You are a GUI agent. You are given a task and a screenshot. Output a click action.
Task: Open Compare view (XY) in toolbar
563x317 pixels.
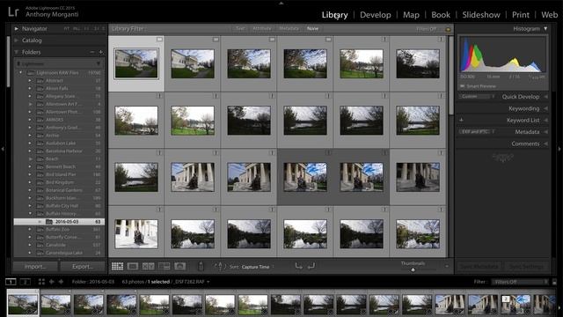coord(149,266)
